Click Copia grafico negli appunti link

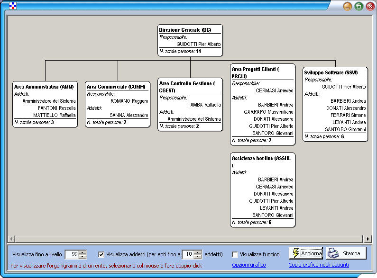[x=318, y=265]
